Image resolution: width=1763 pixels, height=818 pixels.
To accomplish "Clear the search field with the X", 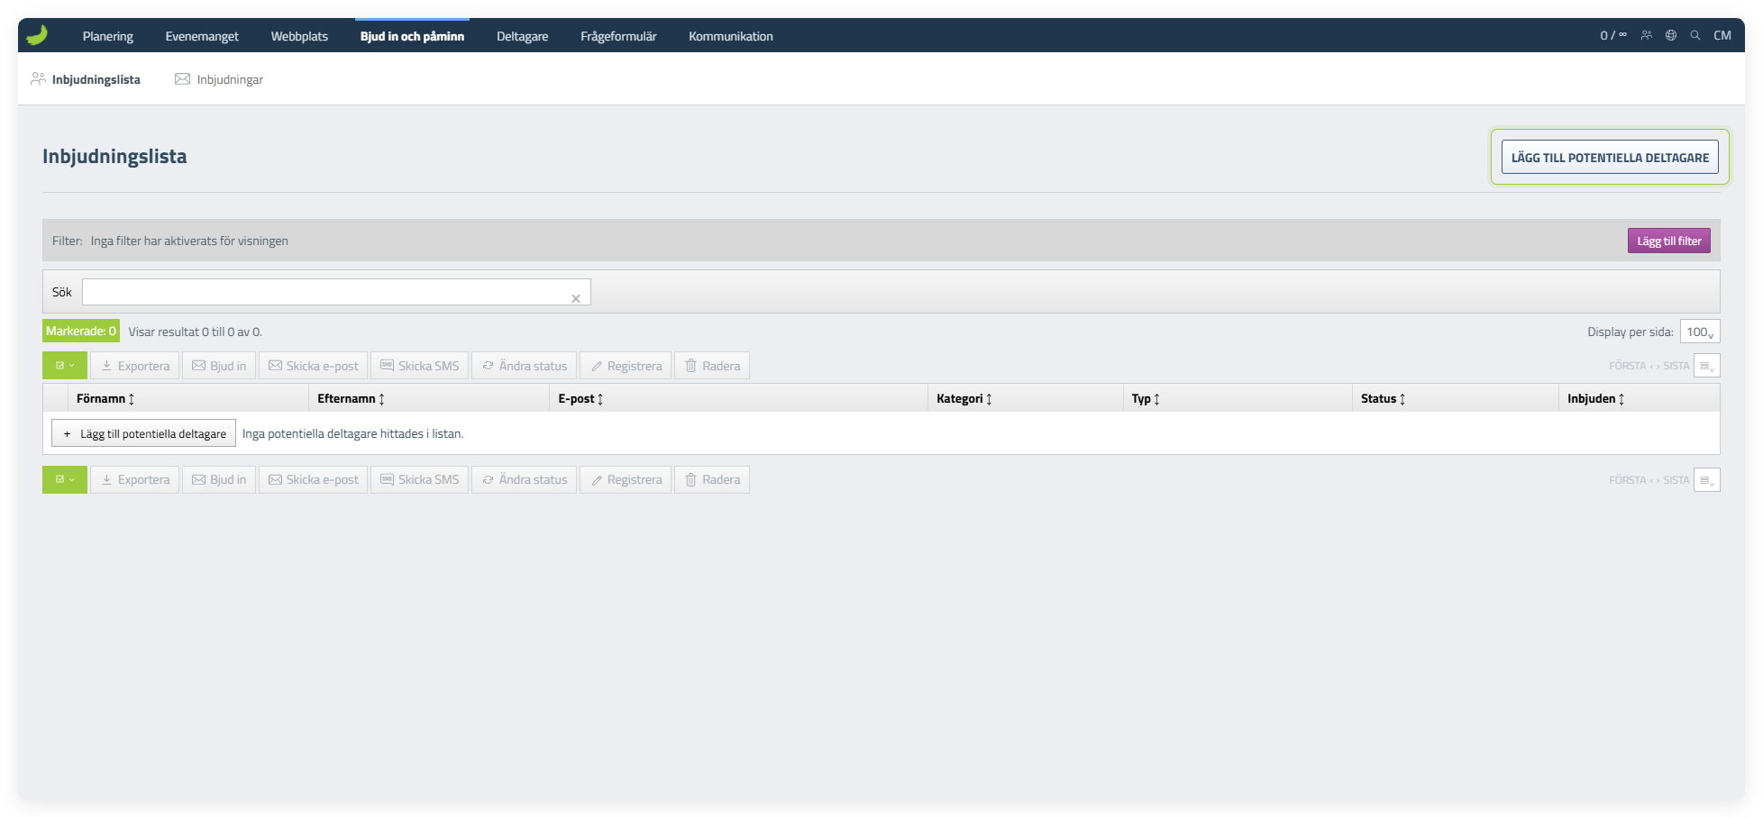I will click(576, 298).
